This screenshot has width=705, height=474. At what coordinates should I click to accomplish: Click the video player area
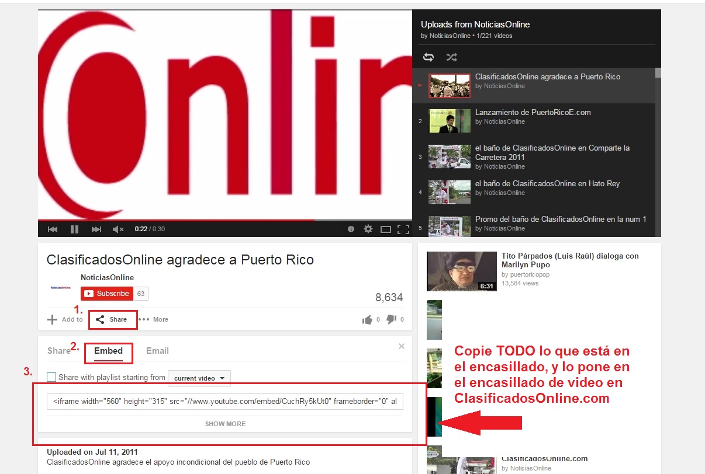coord(225,114)
